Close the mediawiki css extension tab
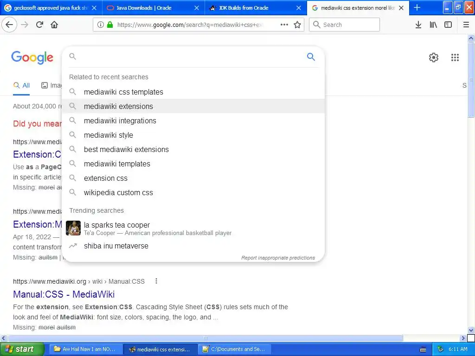This screenshot has height=356, width=475. (x=401, y=8)
